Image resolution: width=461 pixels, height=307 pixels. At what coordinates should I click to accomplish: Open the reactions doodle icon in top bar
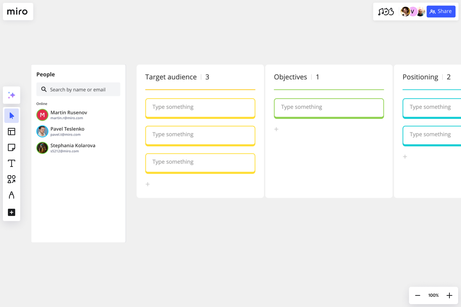[x=386, y=12]
